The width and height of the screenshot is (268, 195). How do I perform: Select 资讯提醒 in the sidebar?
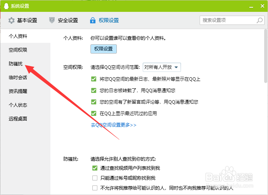[25, 91]
